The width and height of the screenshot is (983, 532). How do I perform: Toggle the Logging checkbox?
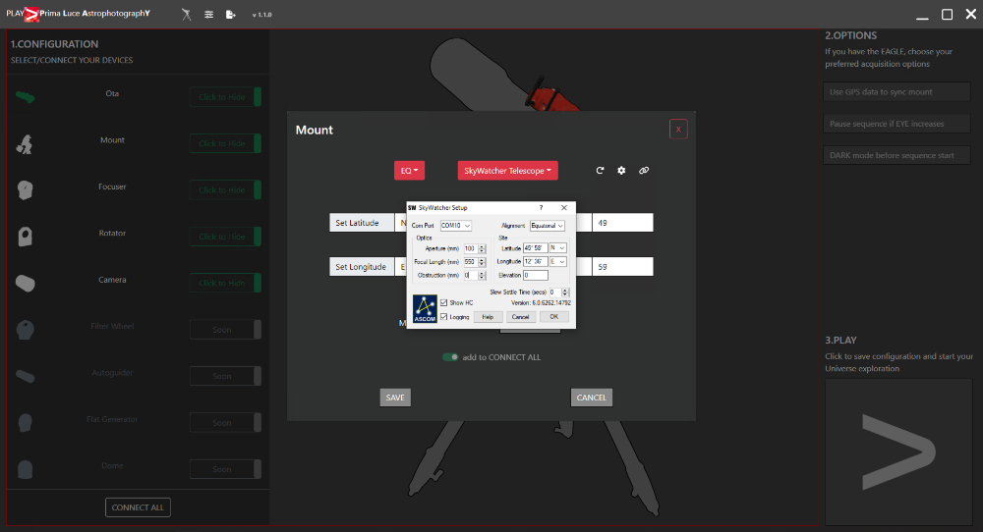[444, 317]
